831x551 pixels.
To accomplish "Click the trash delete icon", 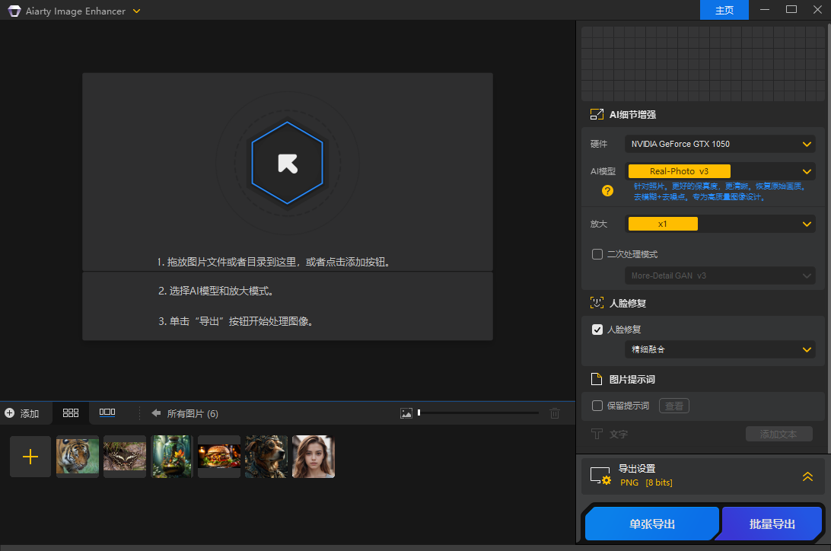I will [554, 413].
